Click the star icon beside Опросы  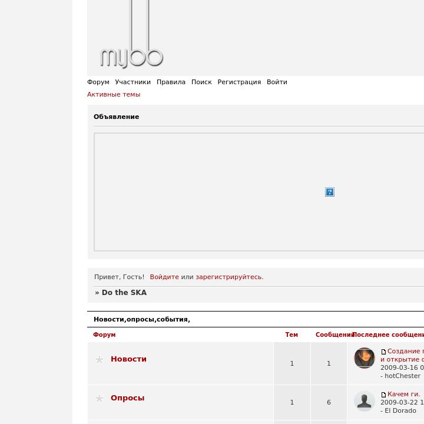100,398
